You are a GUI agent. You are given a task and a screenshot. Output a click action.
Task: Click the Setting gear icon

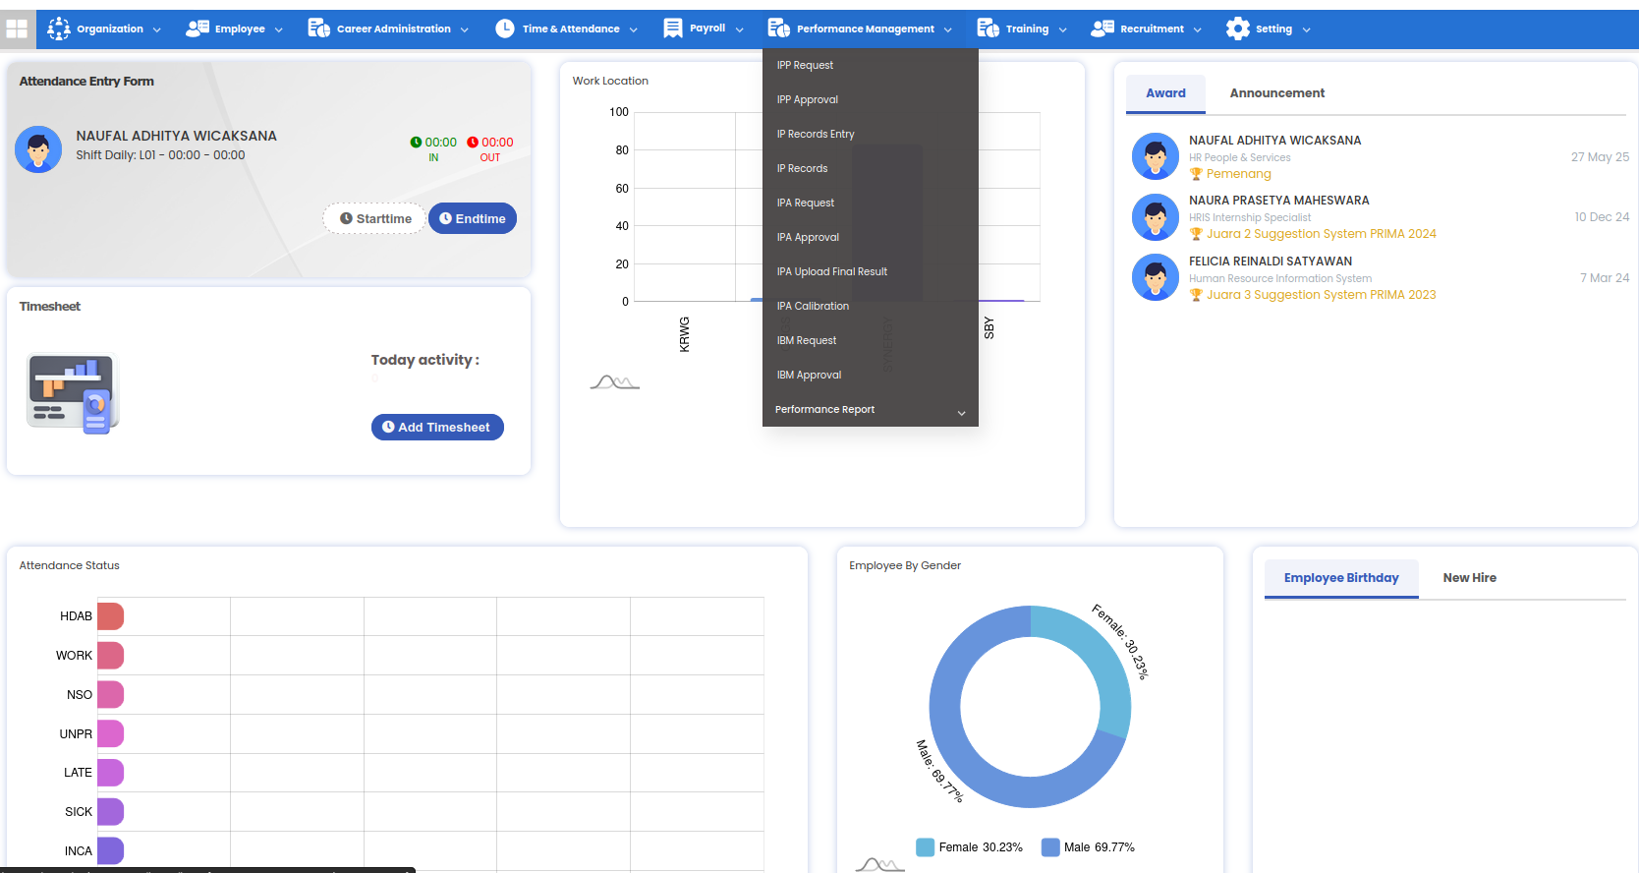[1238, 29]
